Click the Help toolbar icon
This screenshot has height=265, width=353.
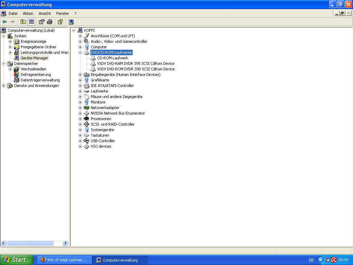pos(60,22)
